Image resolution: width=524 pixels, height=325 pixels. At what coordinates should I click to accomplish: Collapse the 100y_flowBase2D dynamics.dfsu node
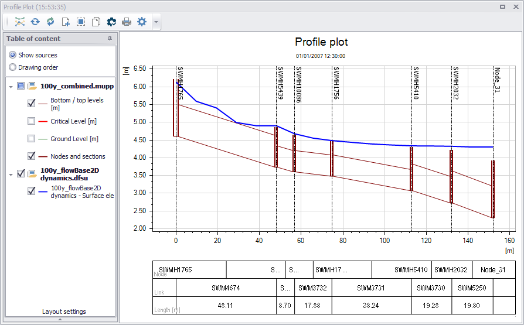point(11,175)
